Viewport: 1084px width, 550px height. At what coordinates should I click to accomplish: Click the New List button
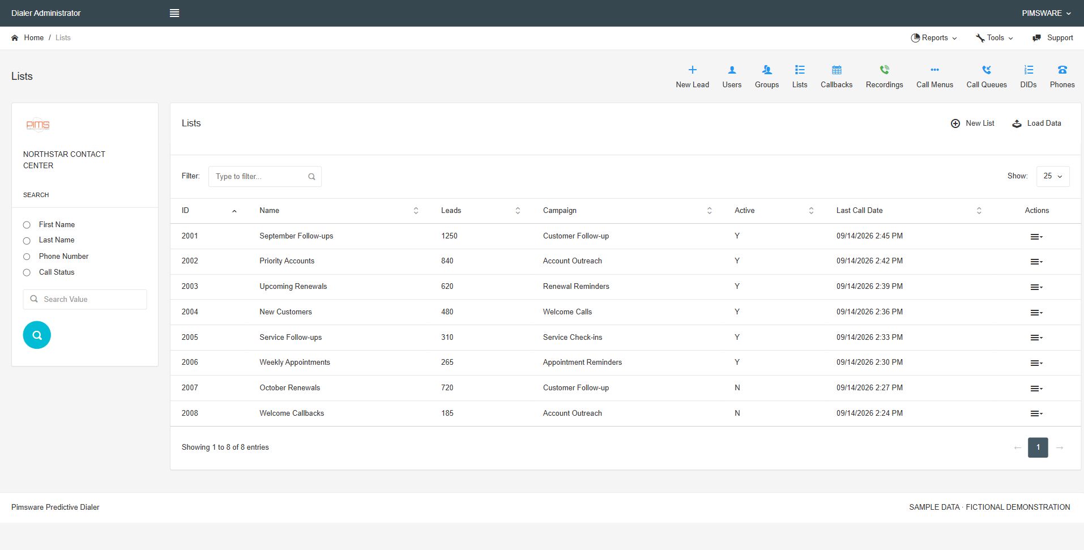click(x=972, y=123)
